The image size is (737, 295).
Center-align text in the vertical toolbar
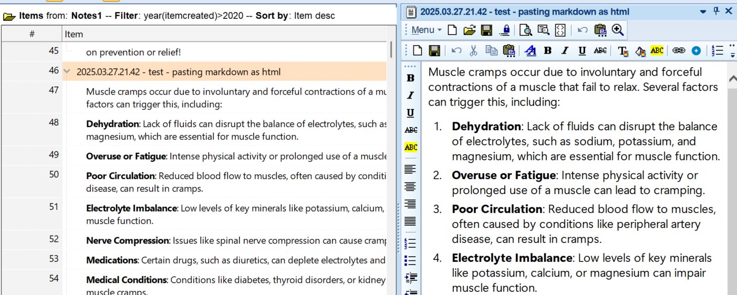(x=411, y=186)
